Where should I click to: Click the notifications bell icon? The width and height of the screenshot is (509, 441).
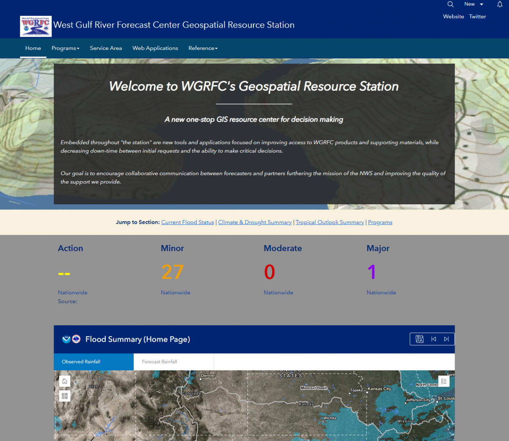pyautogui.click(x=500, y=4)
